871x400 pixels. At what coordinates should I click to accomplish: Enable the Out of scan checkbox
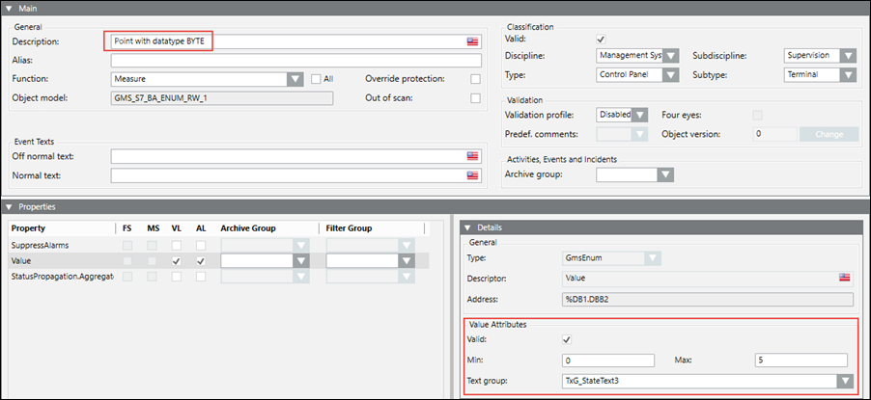pyautogui.click(x=474, y=97)
